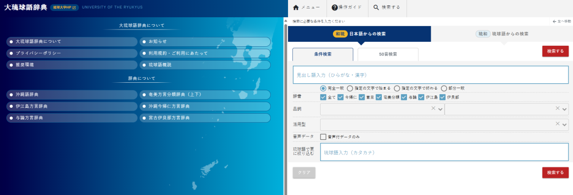This screenshot has height=195, width=573.
Task: Clear the second 品詞 combo box with its X
Action: click(558, 108)
